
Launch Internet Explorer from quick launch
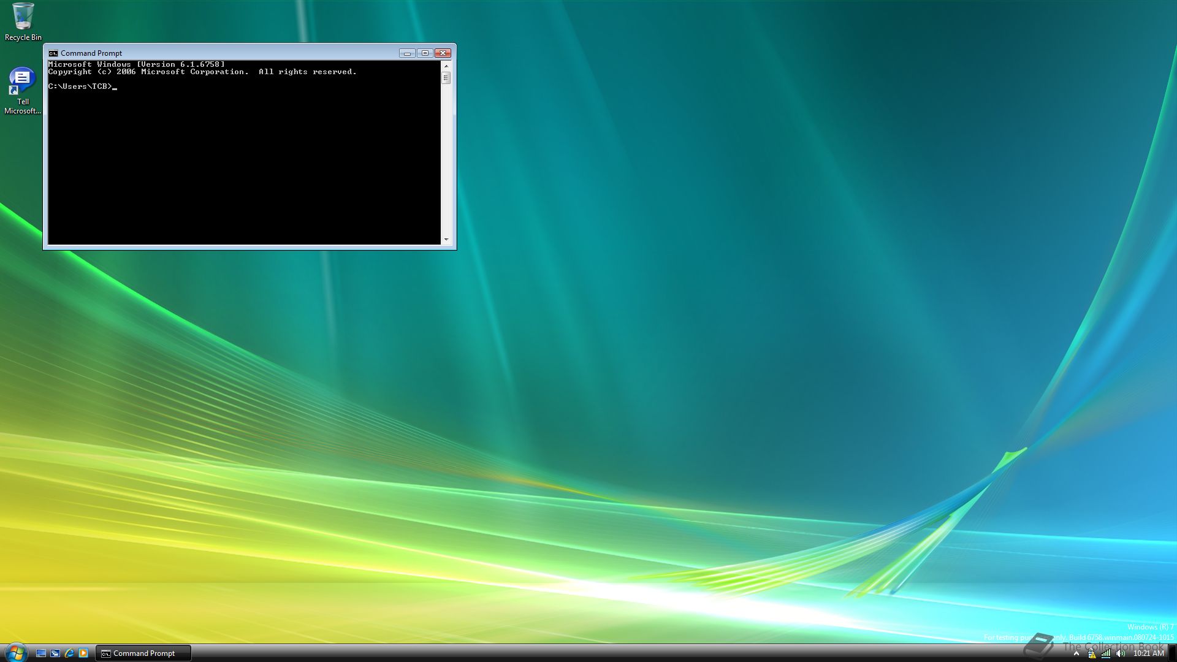point(69,653)
